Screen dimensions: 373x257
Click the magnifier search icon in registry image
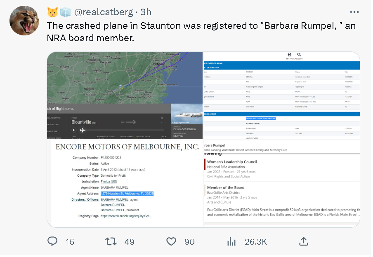299,55
